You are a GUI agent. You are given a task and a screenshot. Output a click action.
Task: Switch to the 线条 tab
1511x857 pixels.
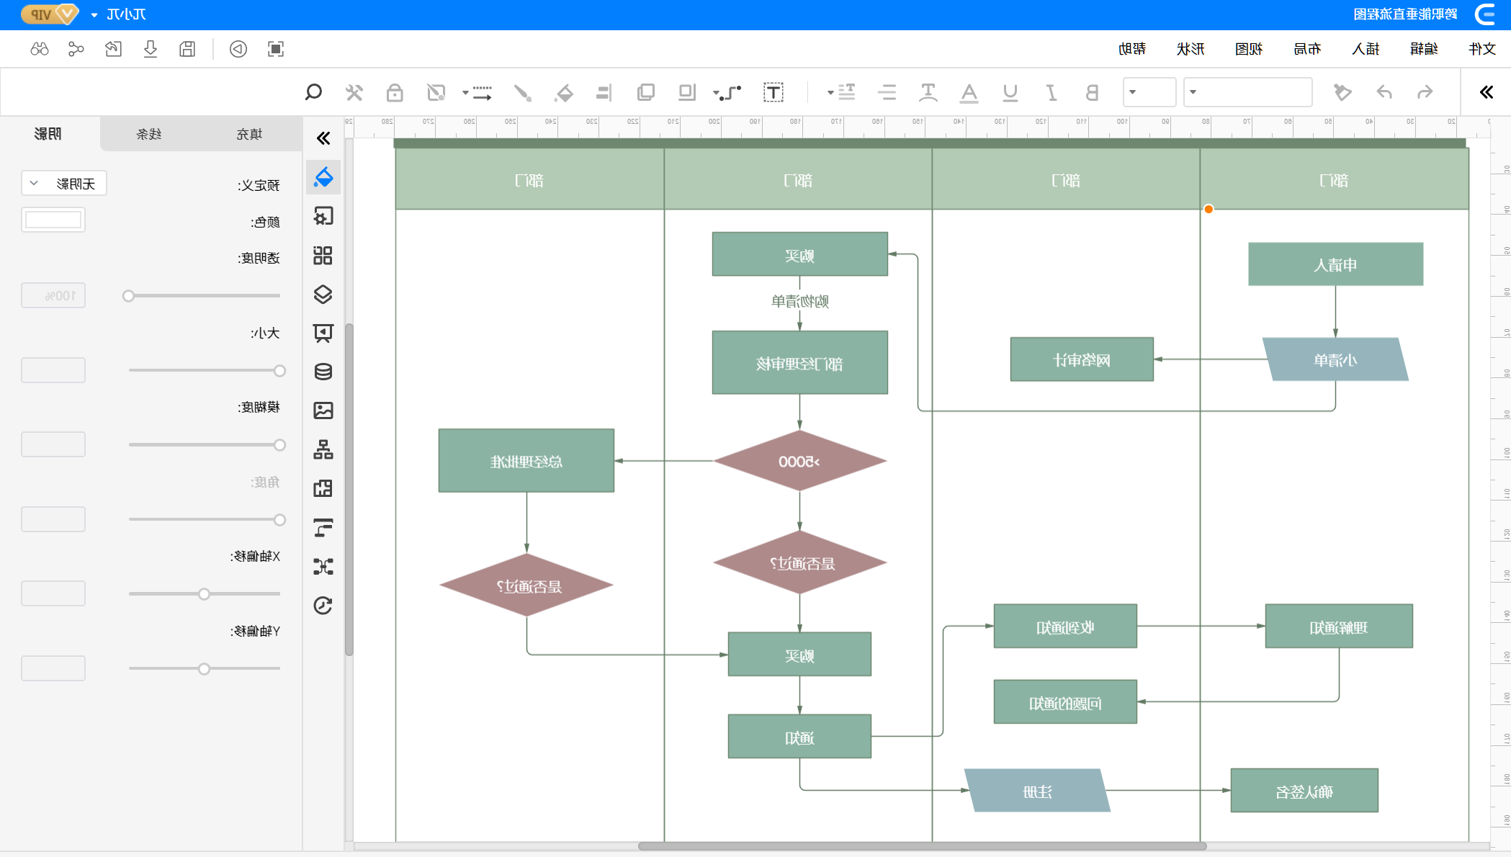[x=149, y=134]
